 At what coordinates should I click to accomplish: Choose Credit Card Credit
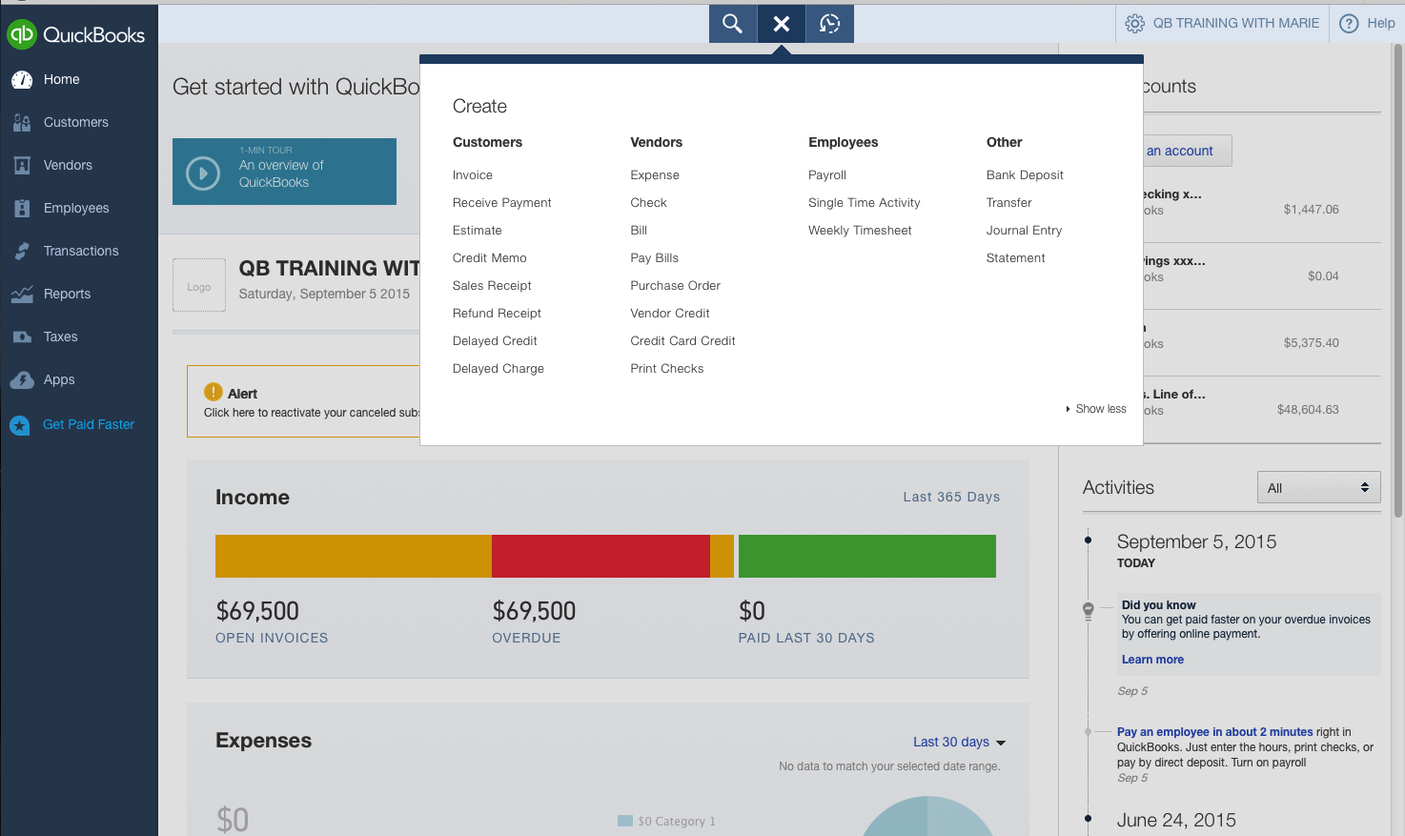(683, 341)
